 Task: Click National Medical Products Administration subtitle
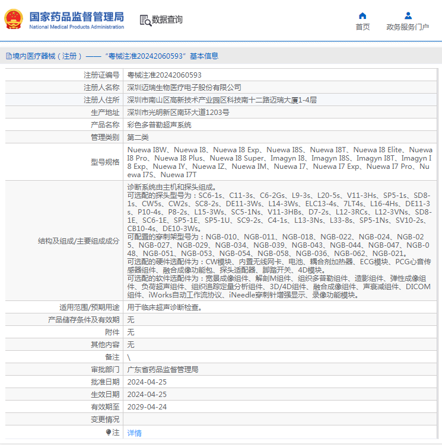77,27
